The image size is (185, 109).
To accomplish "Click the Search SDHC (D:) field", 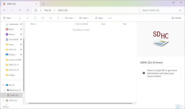I will click(x=161, y=10).
